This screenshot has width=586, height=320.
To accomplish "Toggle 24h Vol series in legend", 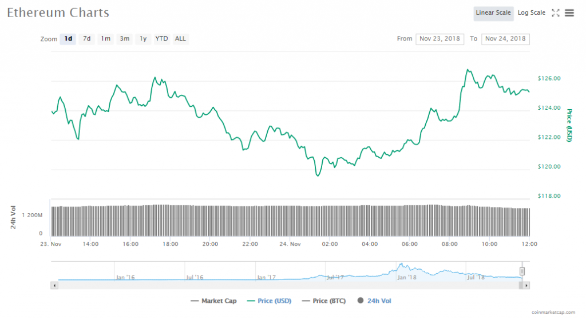I will pos(374,301).
